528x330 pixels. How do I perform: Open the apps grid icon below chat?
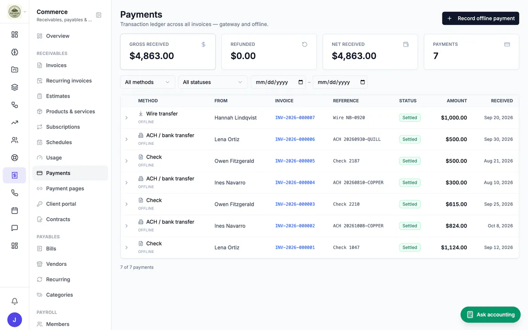15,246
